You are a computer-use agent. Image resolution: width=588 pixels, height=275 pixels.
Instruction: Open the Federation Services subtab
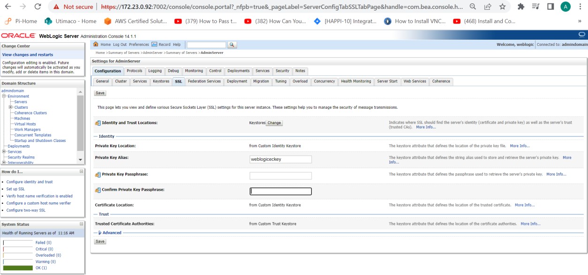(x=204, y=81)
